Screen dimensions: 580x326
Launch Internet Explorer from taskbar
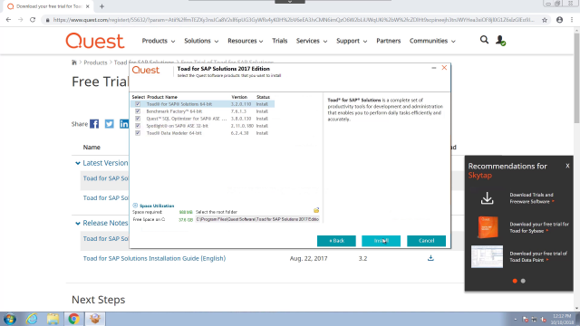[33, 319]
